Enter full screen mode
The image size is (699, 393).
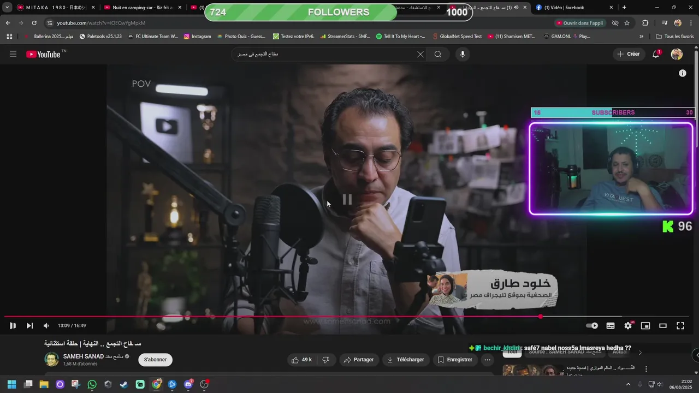[x=680, y=326]
